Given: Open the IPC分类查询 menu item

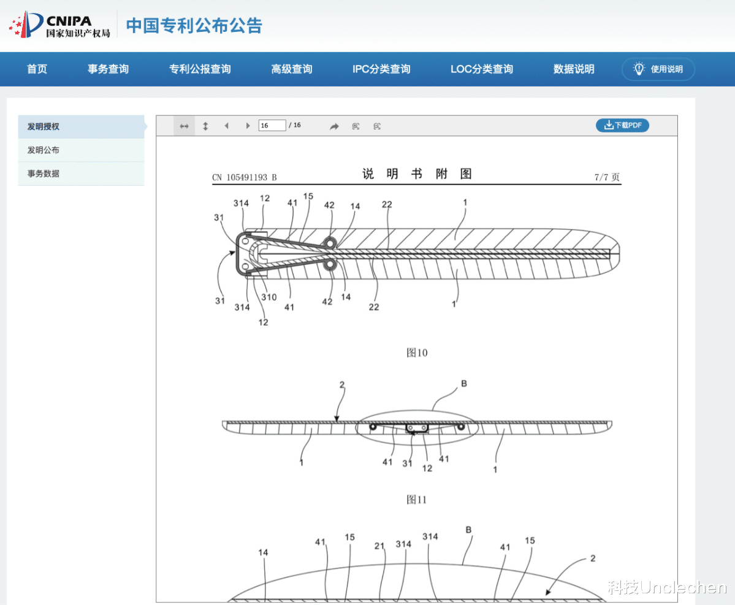Looking at the screenshot, I should [x=381, y=69].
